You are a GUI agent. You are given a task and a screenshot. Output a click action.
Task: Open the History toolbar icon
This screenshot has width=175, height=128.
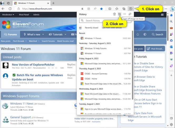pos(131,9)
